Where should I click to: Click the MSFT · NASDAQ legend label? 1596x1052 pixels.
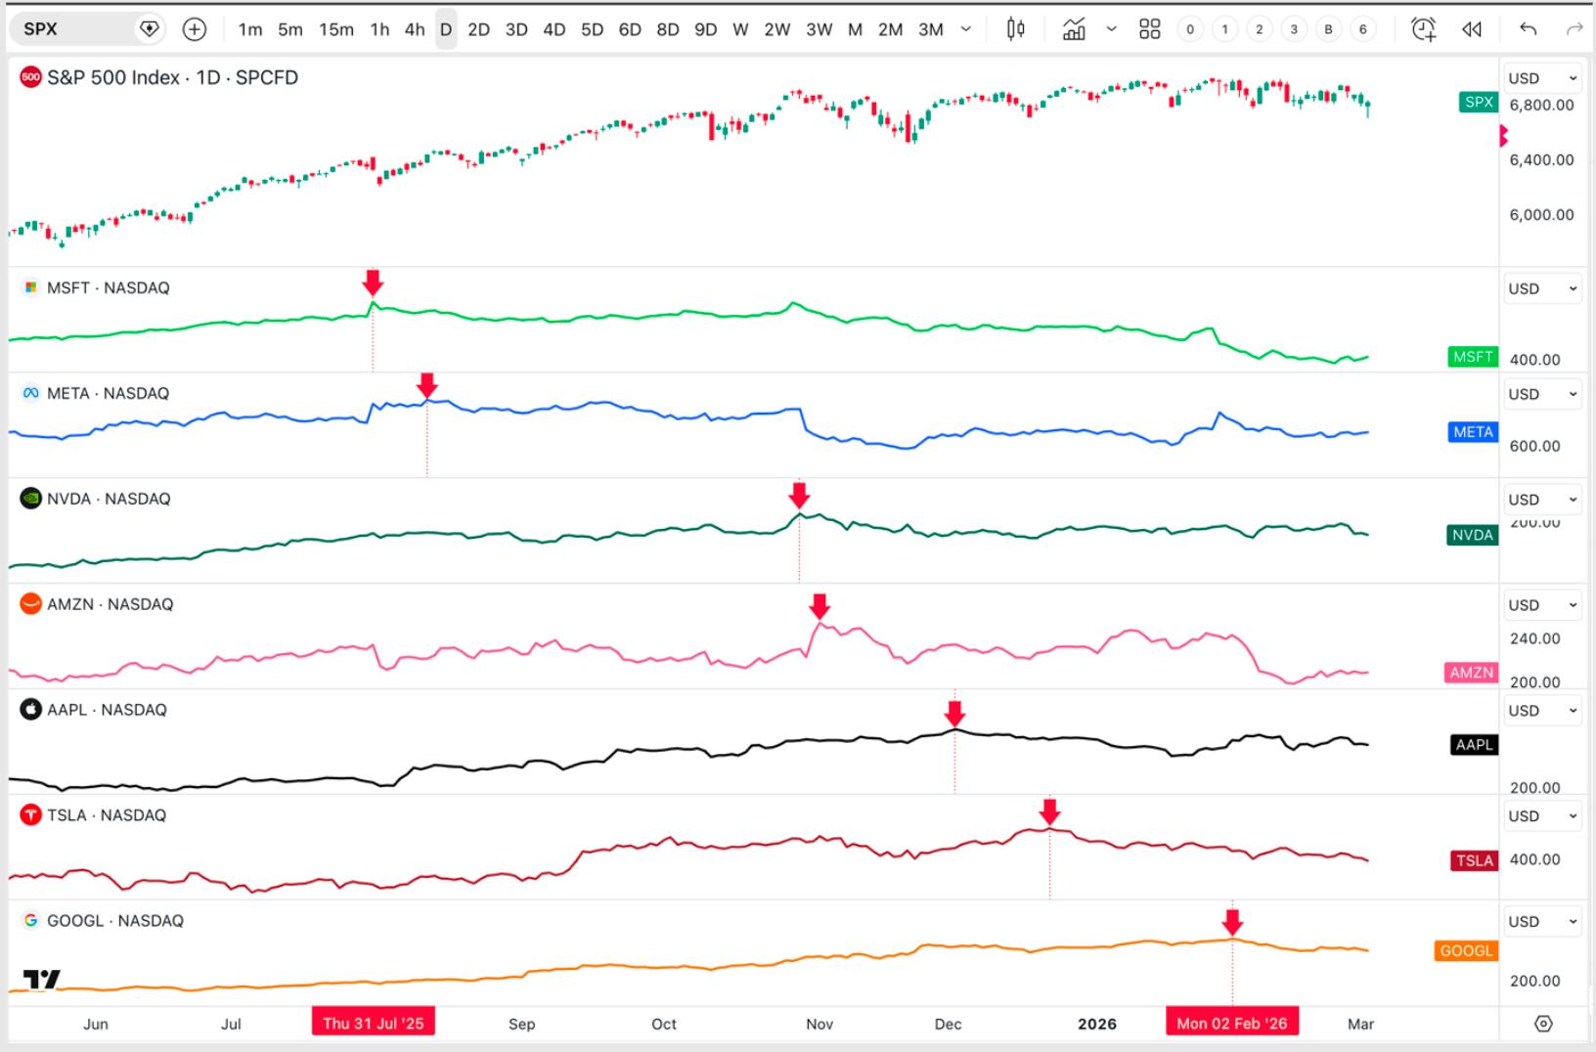click(108, 287)
